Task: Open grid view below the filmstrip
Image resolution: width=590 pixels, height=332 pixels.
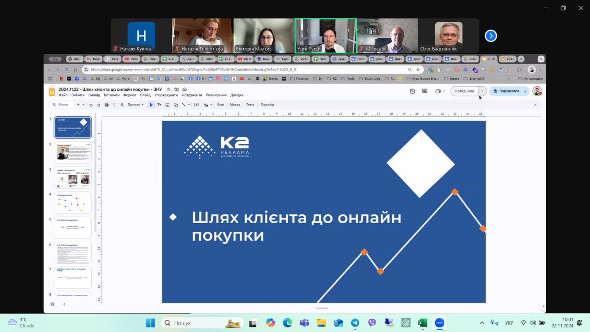Action: (x=53, y=304)
